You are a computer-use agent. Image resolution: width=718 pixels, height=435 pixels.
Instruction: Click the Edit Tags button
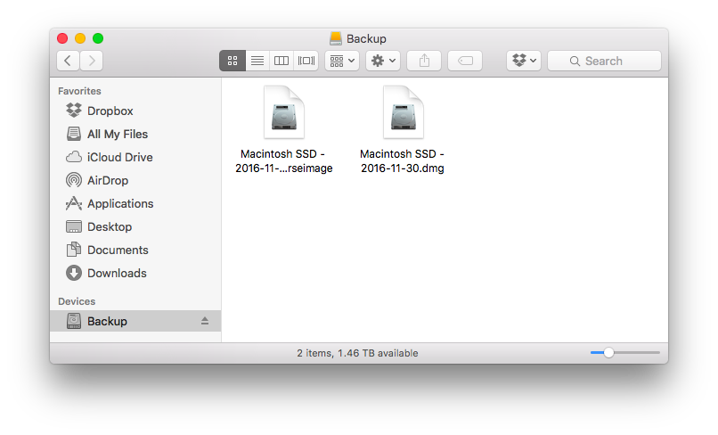point(465,61)
